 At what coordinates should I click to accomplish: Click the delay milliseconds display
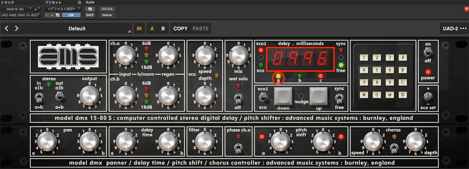(300, 59)
